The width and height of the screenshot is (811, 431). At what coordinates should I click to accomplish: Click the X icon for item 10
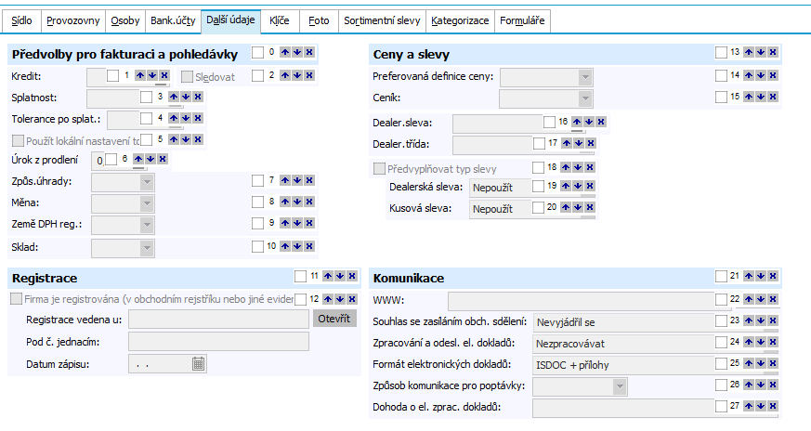(308, 247)
